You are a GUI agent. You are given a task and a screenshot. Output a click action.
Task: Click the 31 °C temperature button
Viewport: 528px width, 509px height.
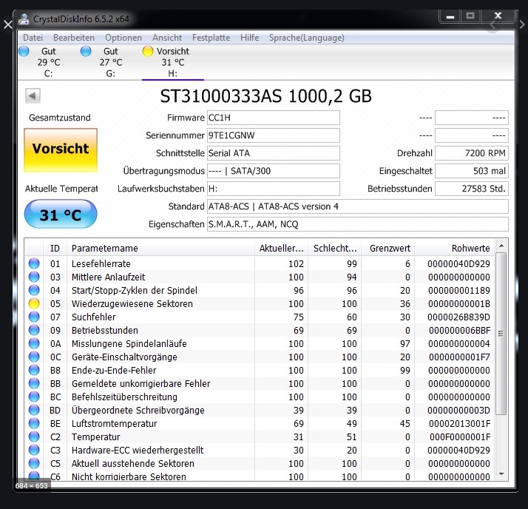point(61,214)
